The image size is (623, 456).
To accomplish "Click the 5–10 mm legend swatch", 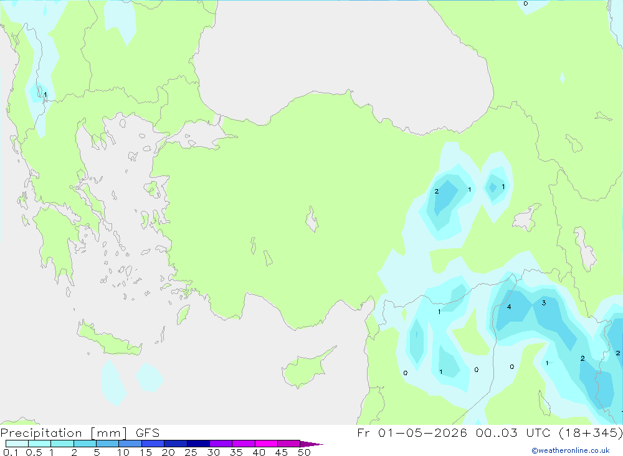I will coord(108,444).
